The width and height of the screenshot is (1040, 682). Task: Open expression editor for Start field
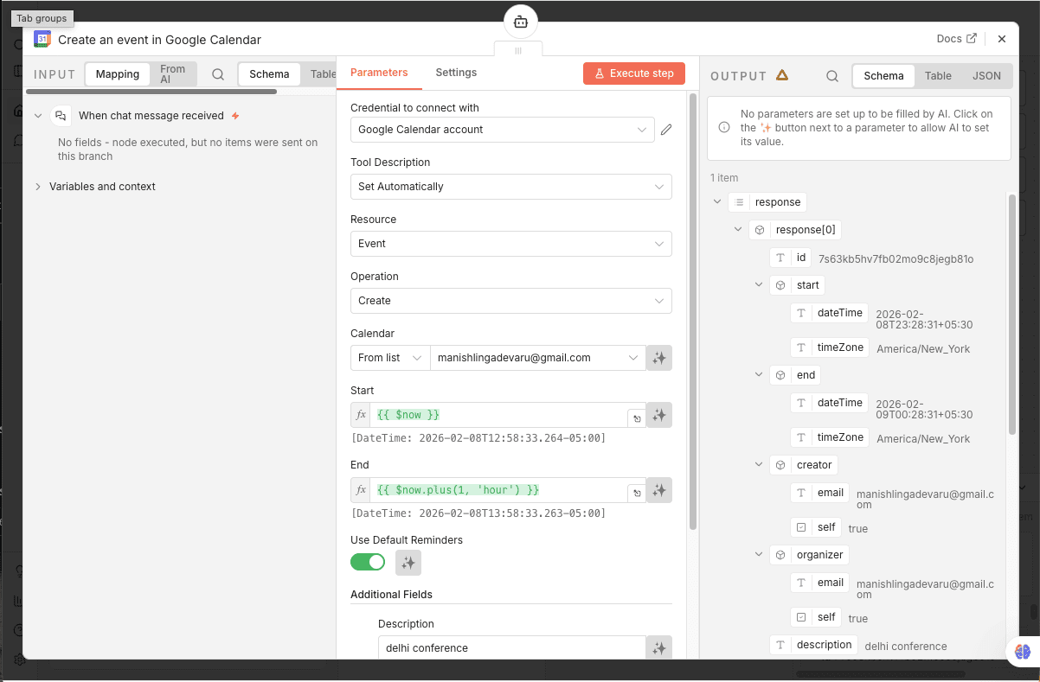coord(636,417)
